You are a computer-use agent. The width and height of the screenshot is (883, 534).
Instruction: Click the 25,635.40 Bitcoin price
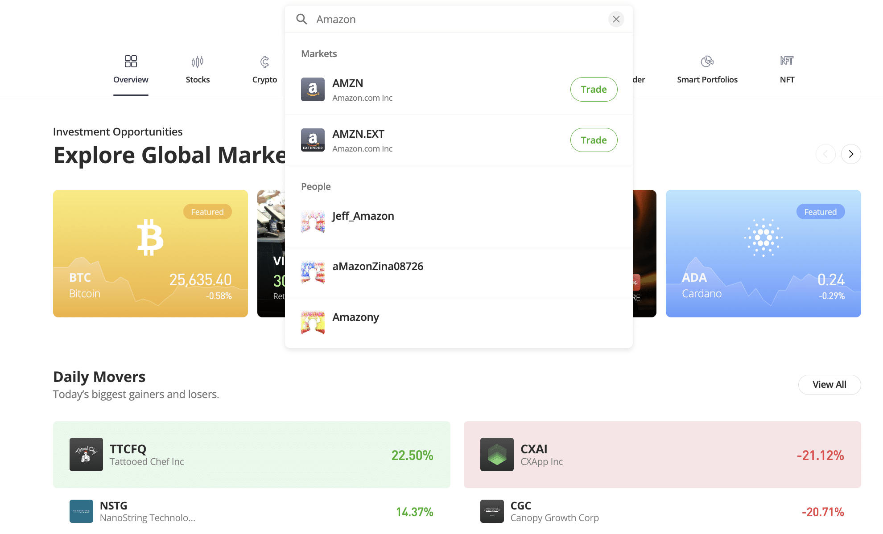click(200, 280)
